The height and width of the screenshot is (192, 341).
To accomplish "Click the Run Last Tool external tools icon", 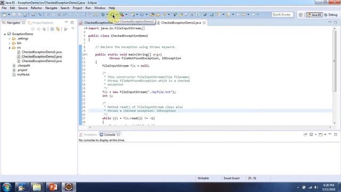I will point(122,14).
